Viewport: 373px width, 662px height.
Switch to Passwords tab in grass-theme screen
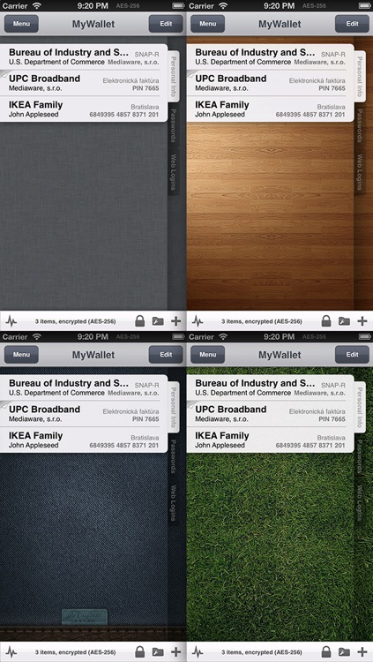coord(360,457)
